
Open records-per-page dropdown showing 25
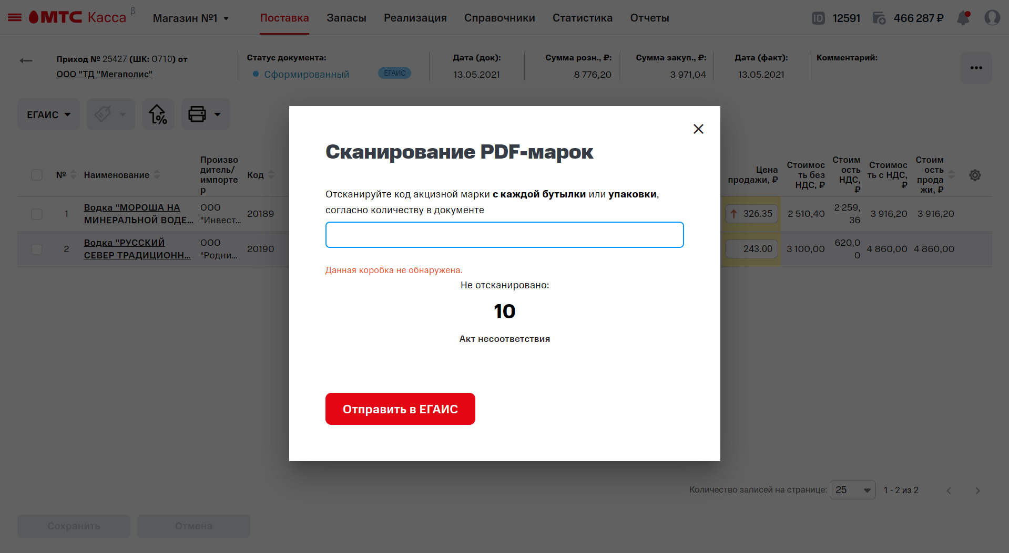click(852, 490)
